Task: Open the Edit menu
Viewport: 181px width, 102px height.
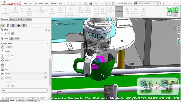Action: pos(30,3)
